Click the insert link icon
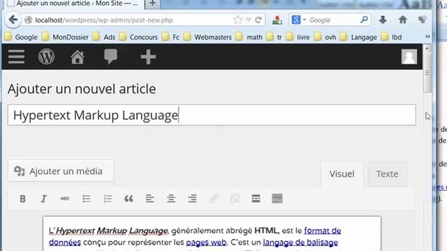The image size is (447, 251). pos(214,199)
